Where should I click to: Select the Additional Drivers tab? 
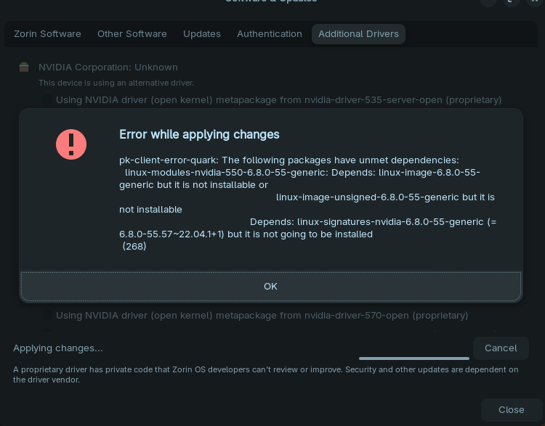click(x=358, y=34)
